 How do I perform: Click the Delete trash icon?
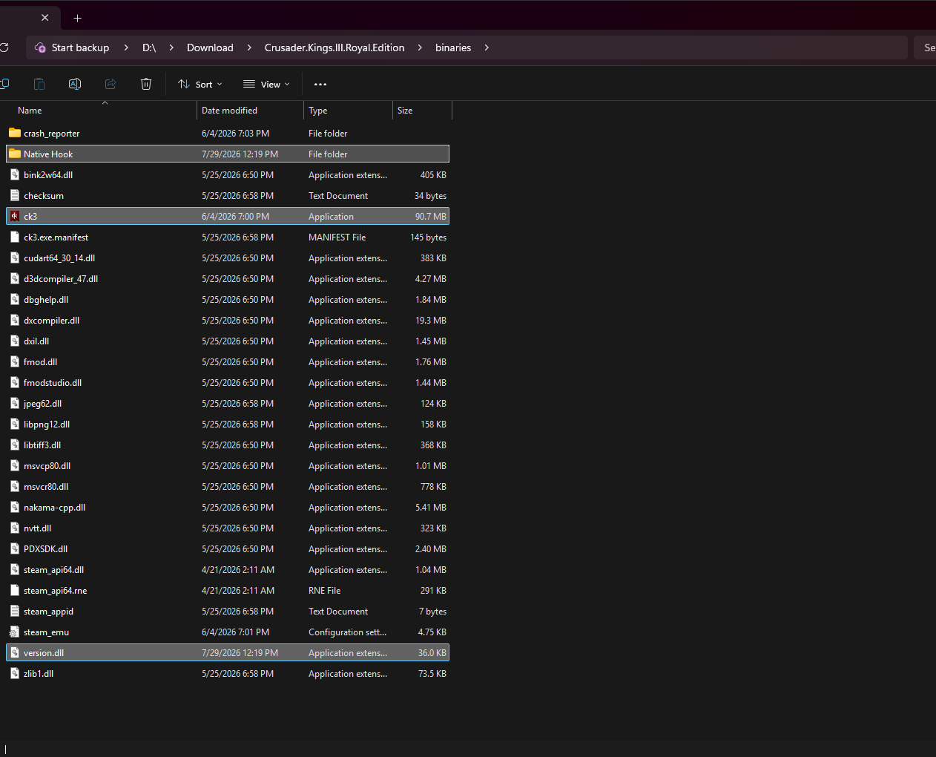[x=146, y=84]
